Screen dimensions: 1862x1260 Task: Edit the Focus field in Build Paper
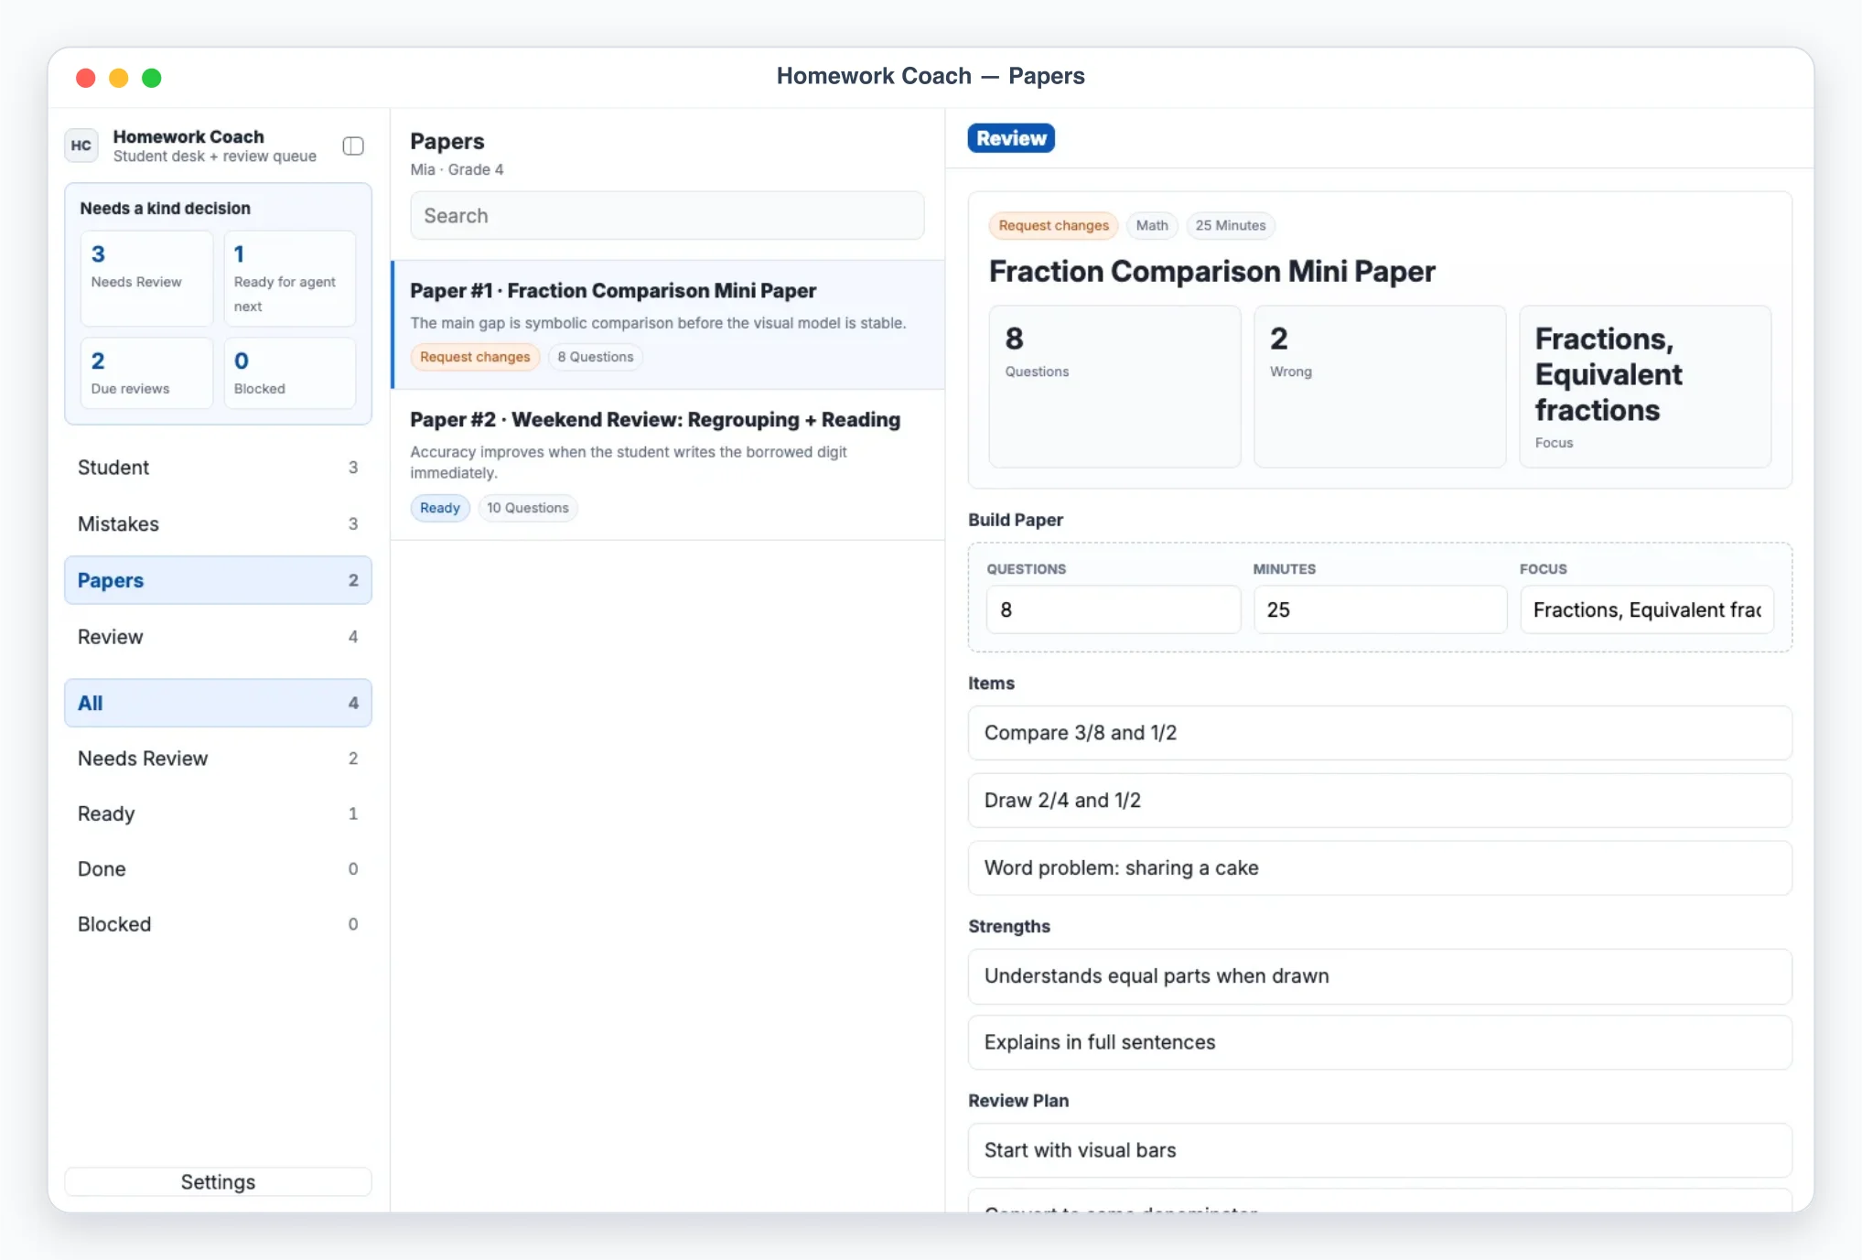[x=1647, y=609]
